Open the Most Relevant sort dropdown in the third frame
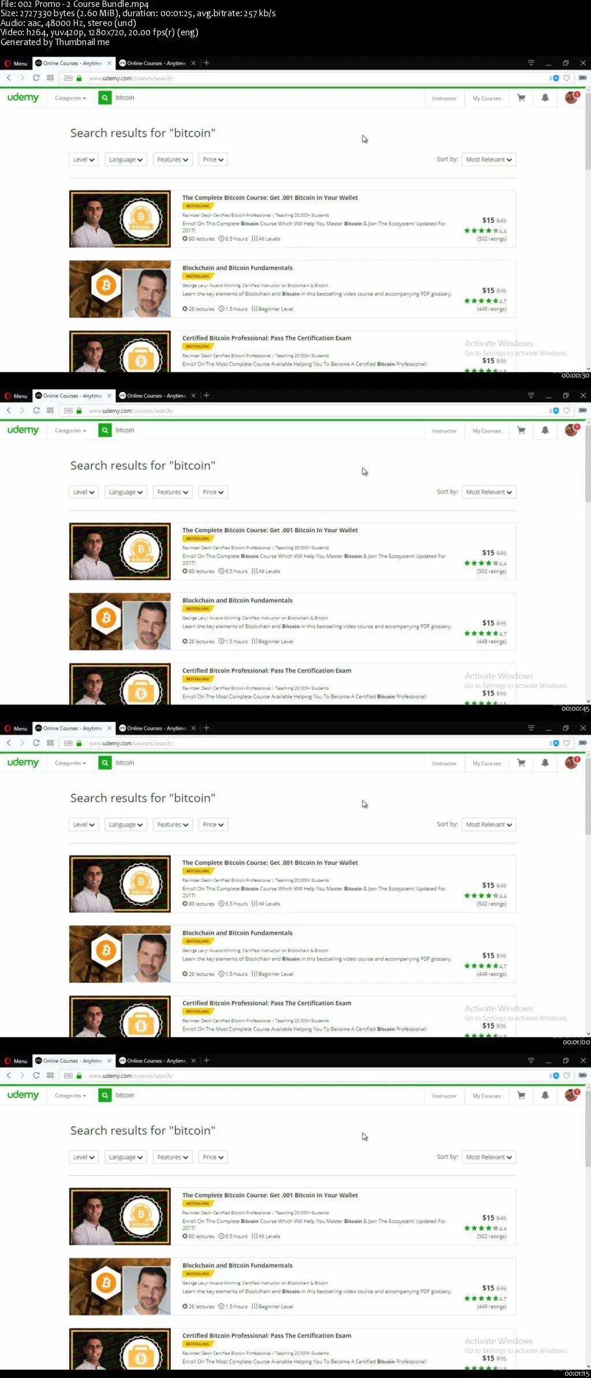591x1378 pixels. point(489,825)
